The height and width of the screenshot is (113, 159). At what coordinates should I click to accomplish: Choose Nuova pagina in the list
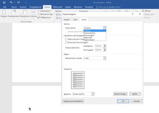pyautogui.click(x=95, y=35)
